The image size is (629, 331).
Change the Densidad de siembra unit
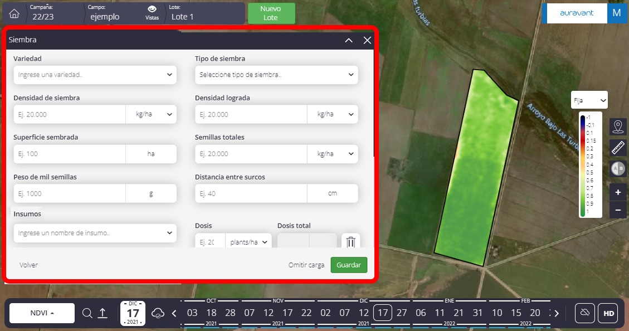click(151, 114)
